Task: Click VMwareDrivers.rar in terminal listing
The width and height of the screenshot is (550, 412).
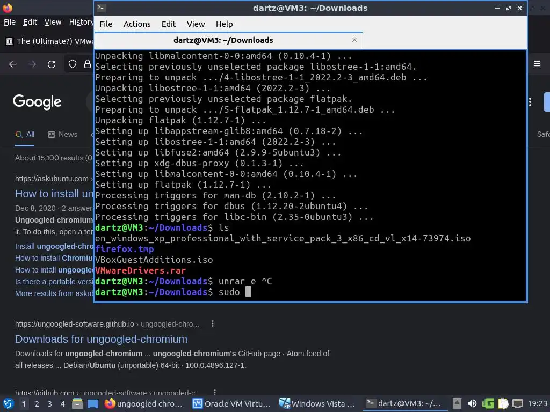Action: click(140, 270)
